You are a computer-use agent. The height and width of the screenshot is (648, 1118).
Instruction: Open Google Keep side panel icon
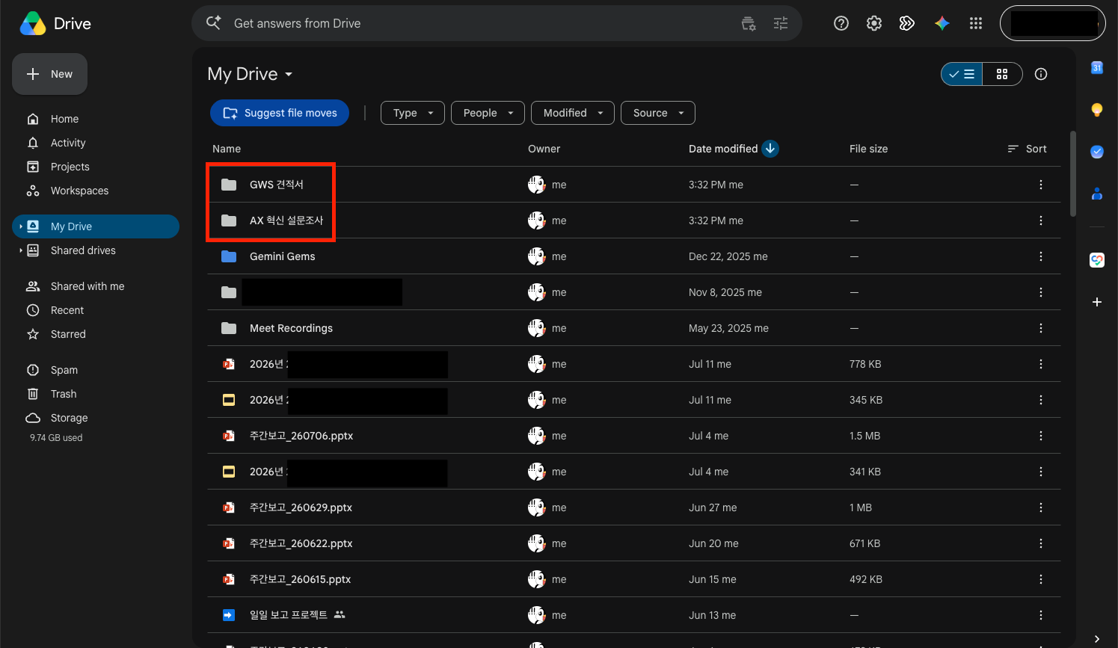(1097, 110)
